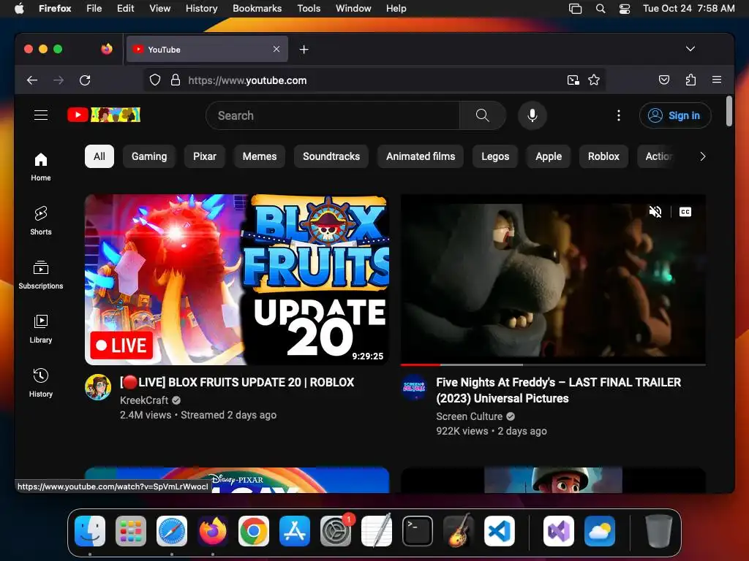Launch Google Chrome from the Dock
This screenshot has height=561, width=749.
[254, 531]
